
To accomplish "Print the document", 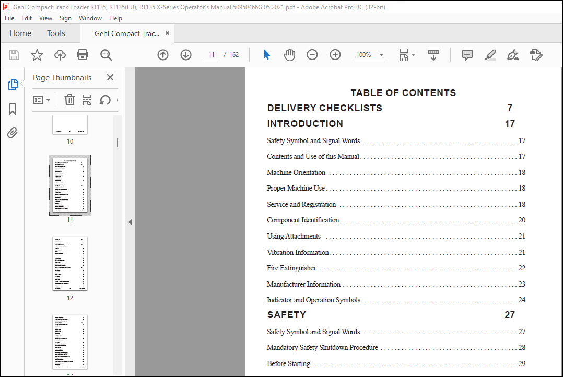I will point(83,55).
